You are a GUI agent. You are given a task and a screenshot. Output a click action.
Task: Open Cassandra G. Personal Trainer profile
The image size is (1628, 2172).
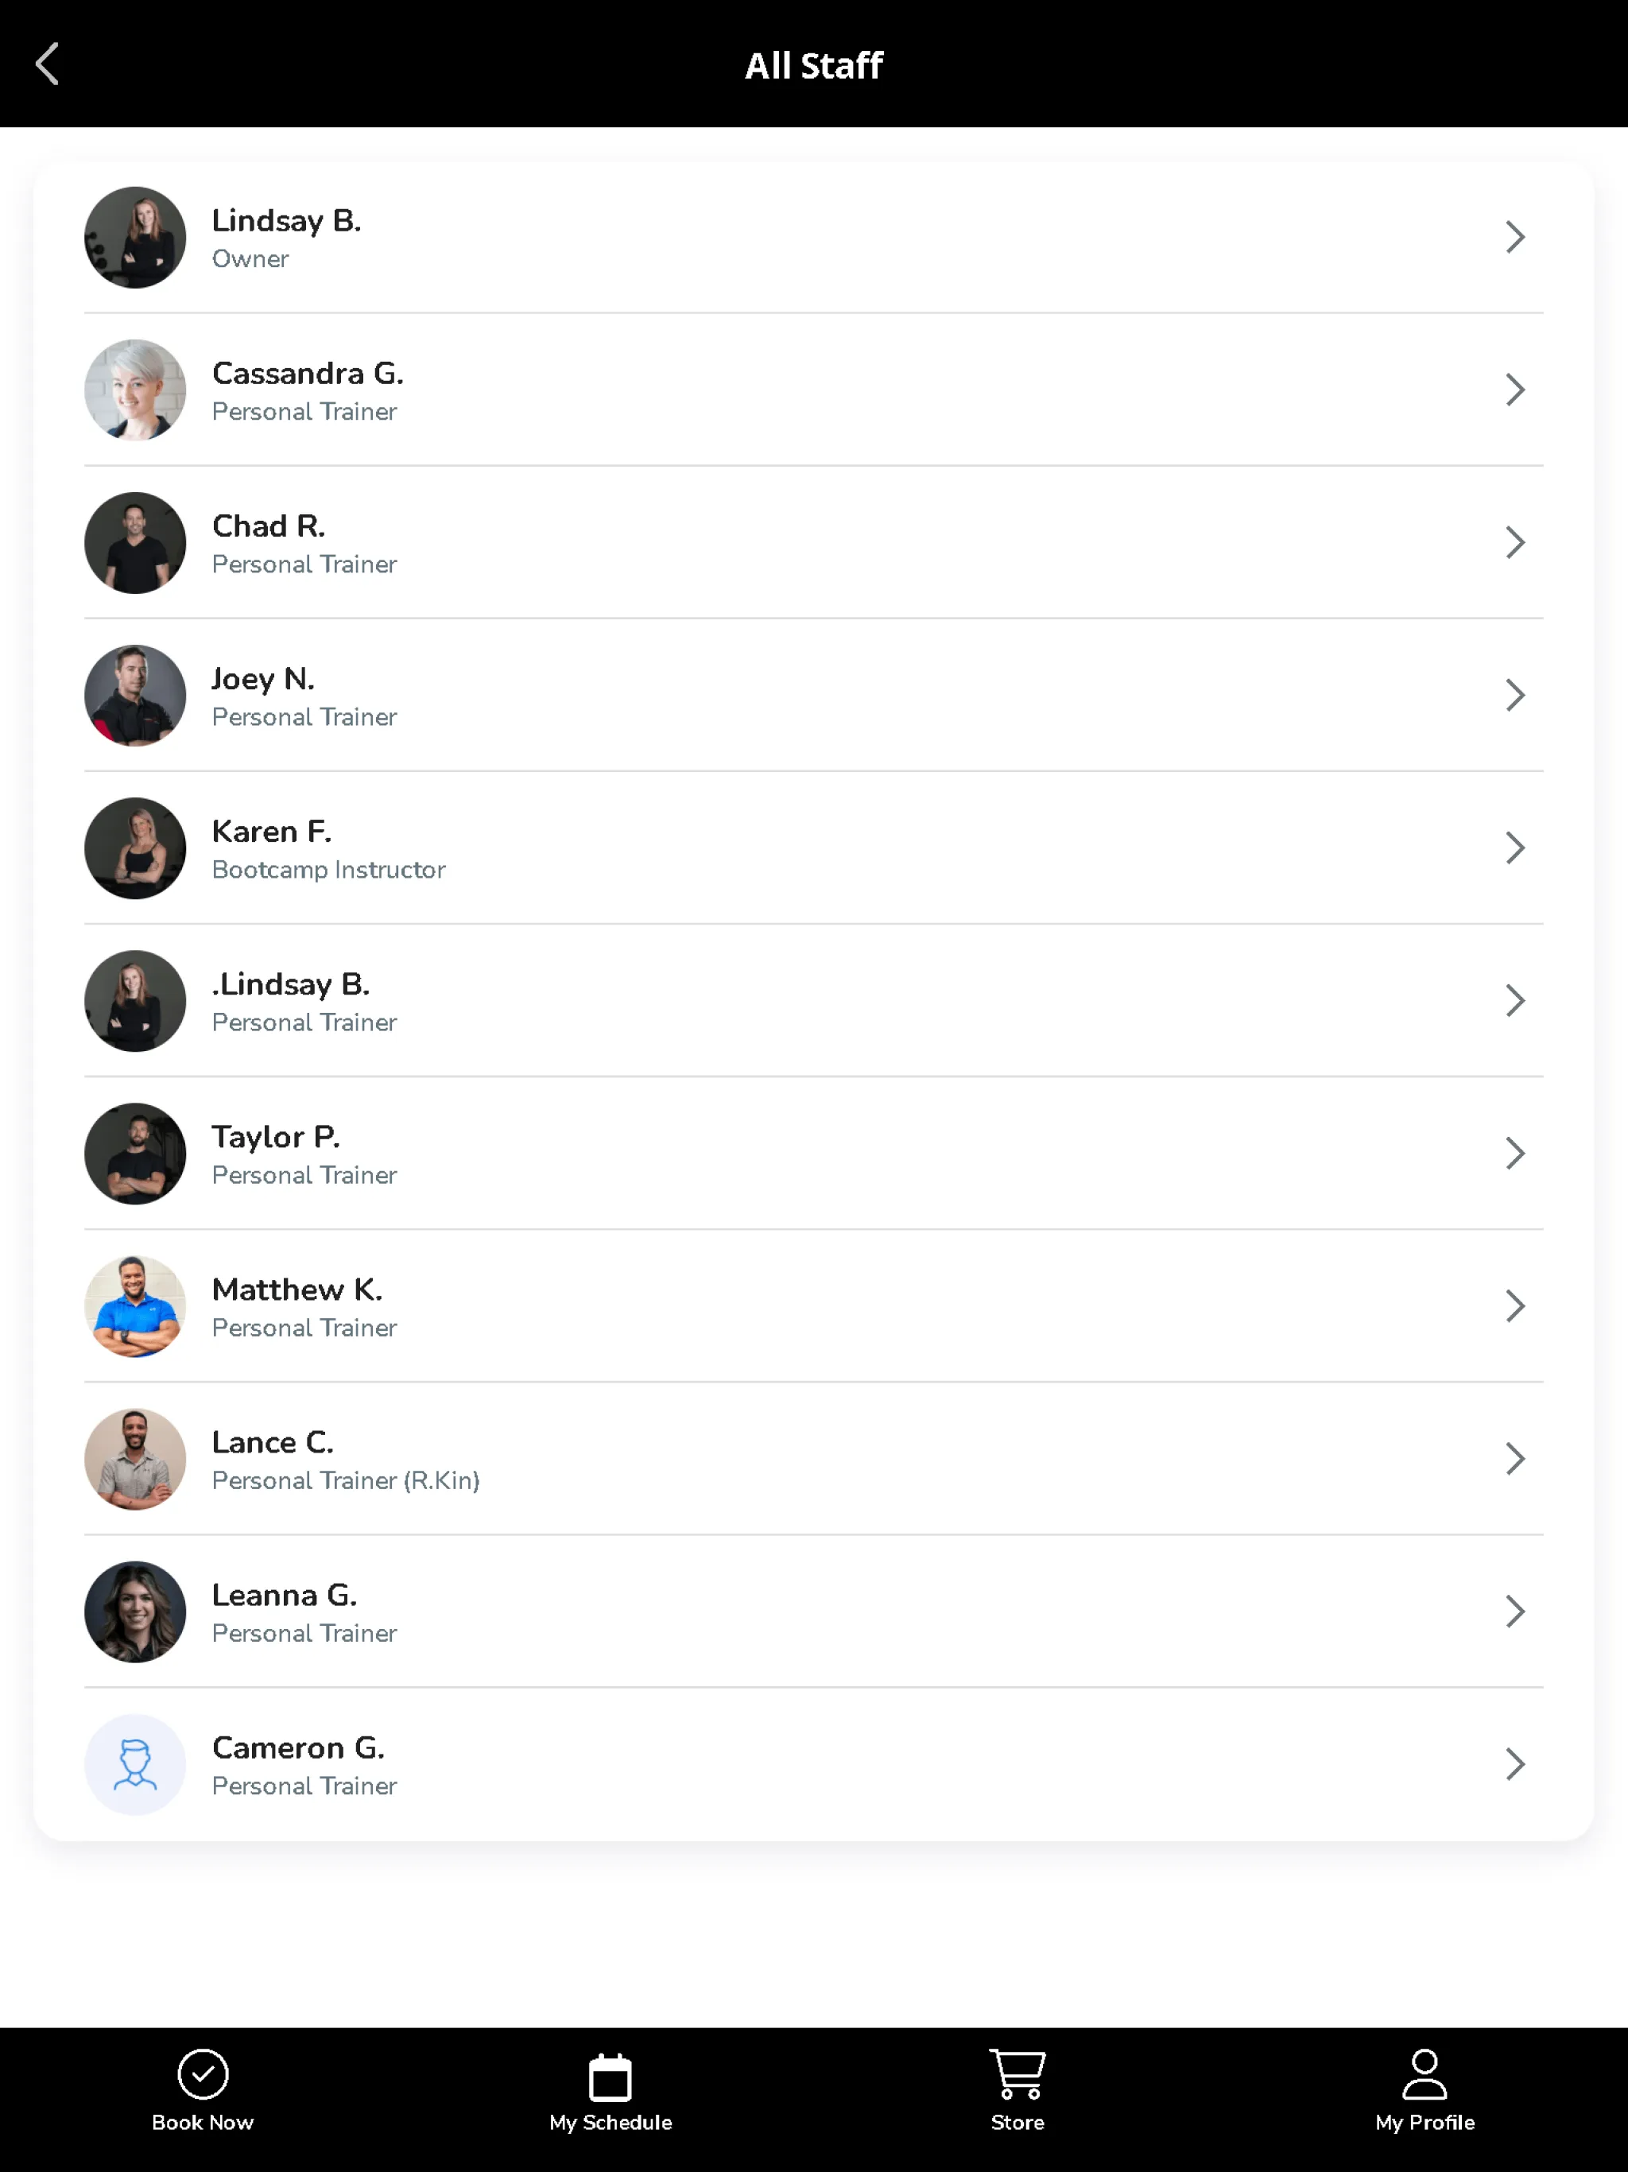(814, 390)
